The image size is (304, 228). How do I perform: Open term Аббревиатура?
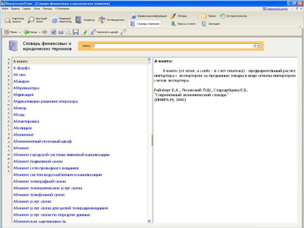pos(26,88)
